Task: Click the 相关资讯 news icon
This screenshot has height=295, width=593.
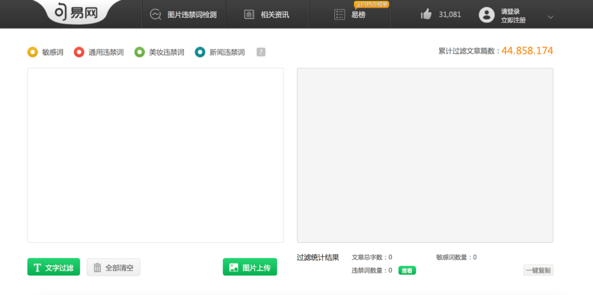Action: pyautogui.click(x=249, y=15)
